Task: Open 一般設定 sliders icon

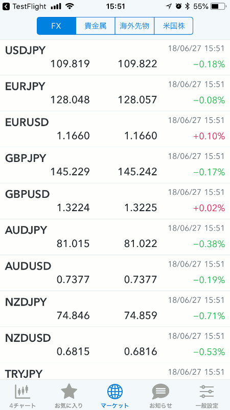Action: coord(207,392)
